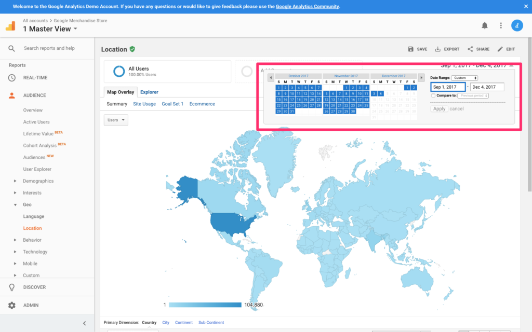
Task: Click the Edit pencil icon
Action: pyautogui.click(x=500, y=49)
